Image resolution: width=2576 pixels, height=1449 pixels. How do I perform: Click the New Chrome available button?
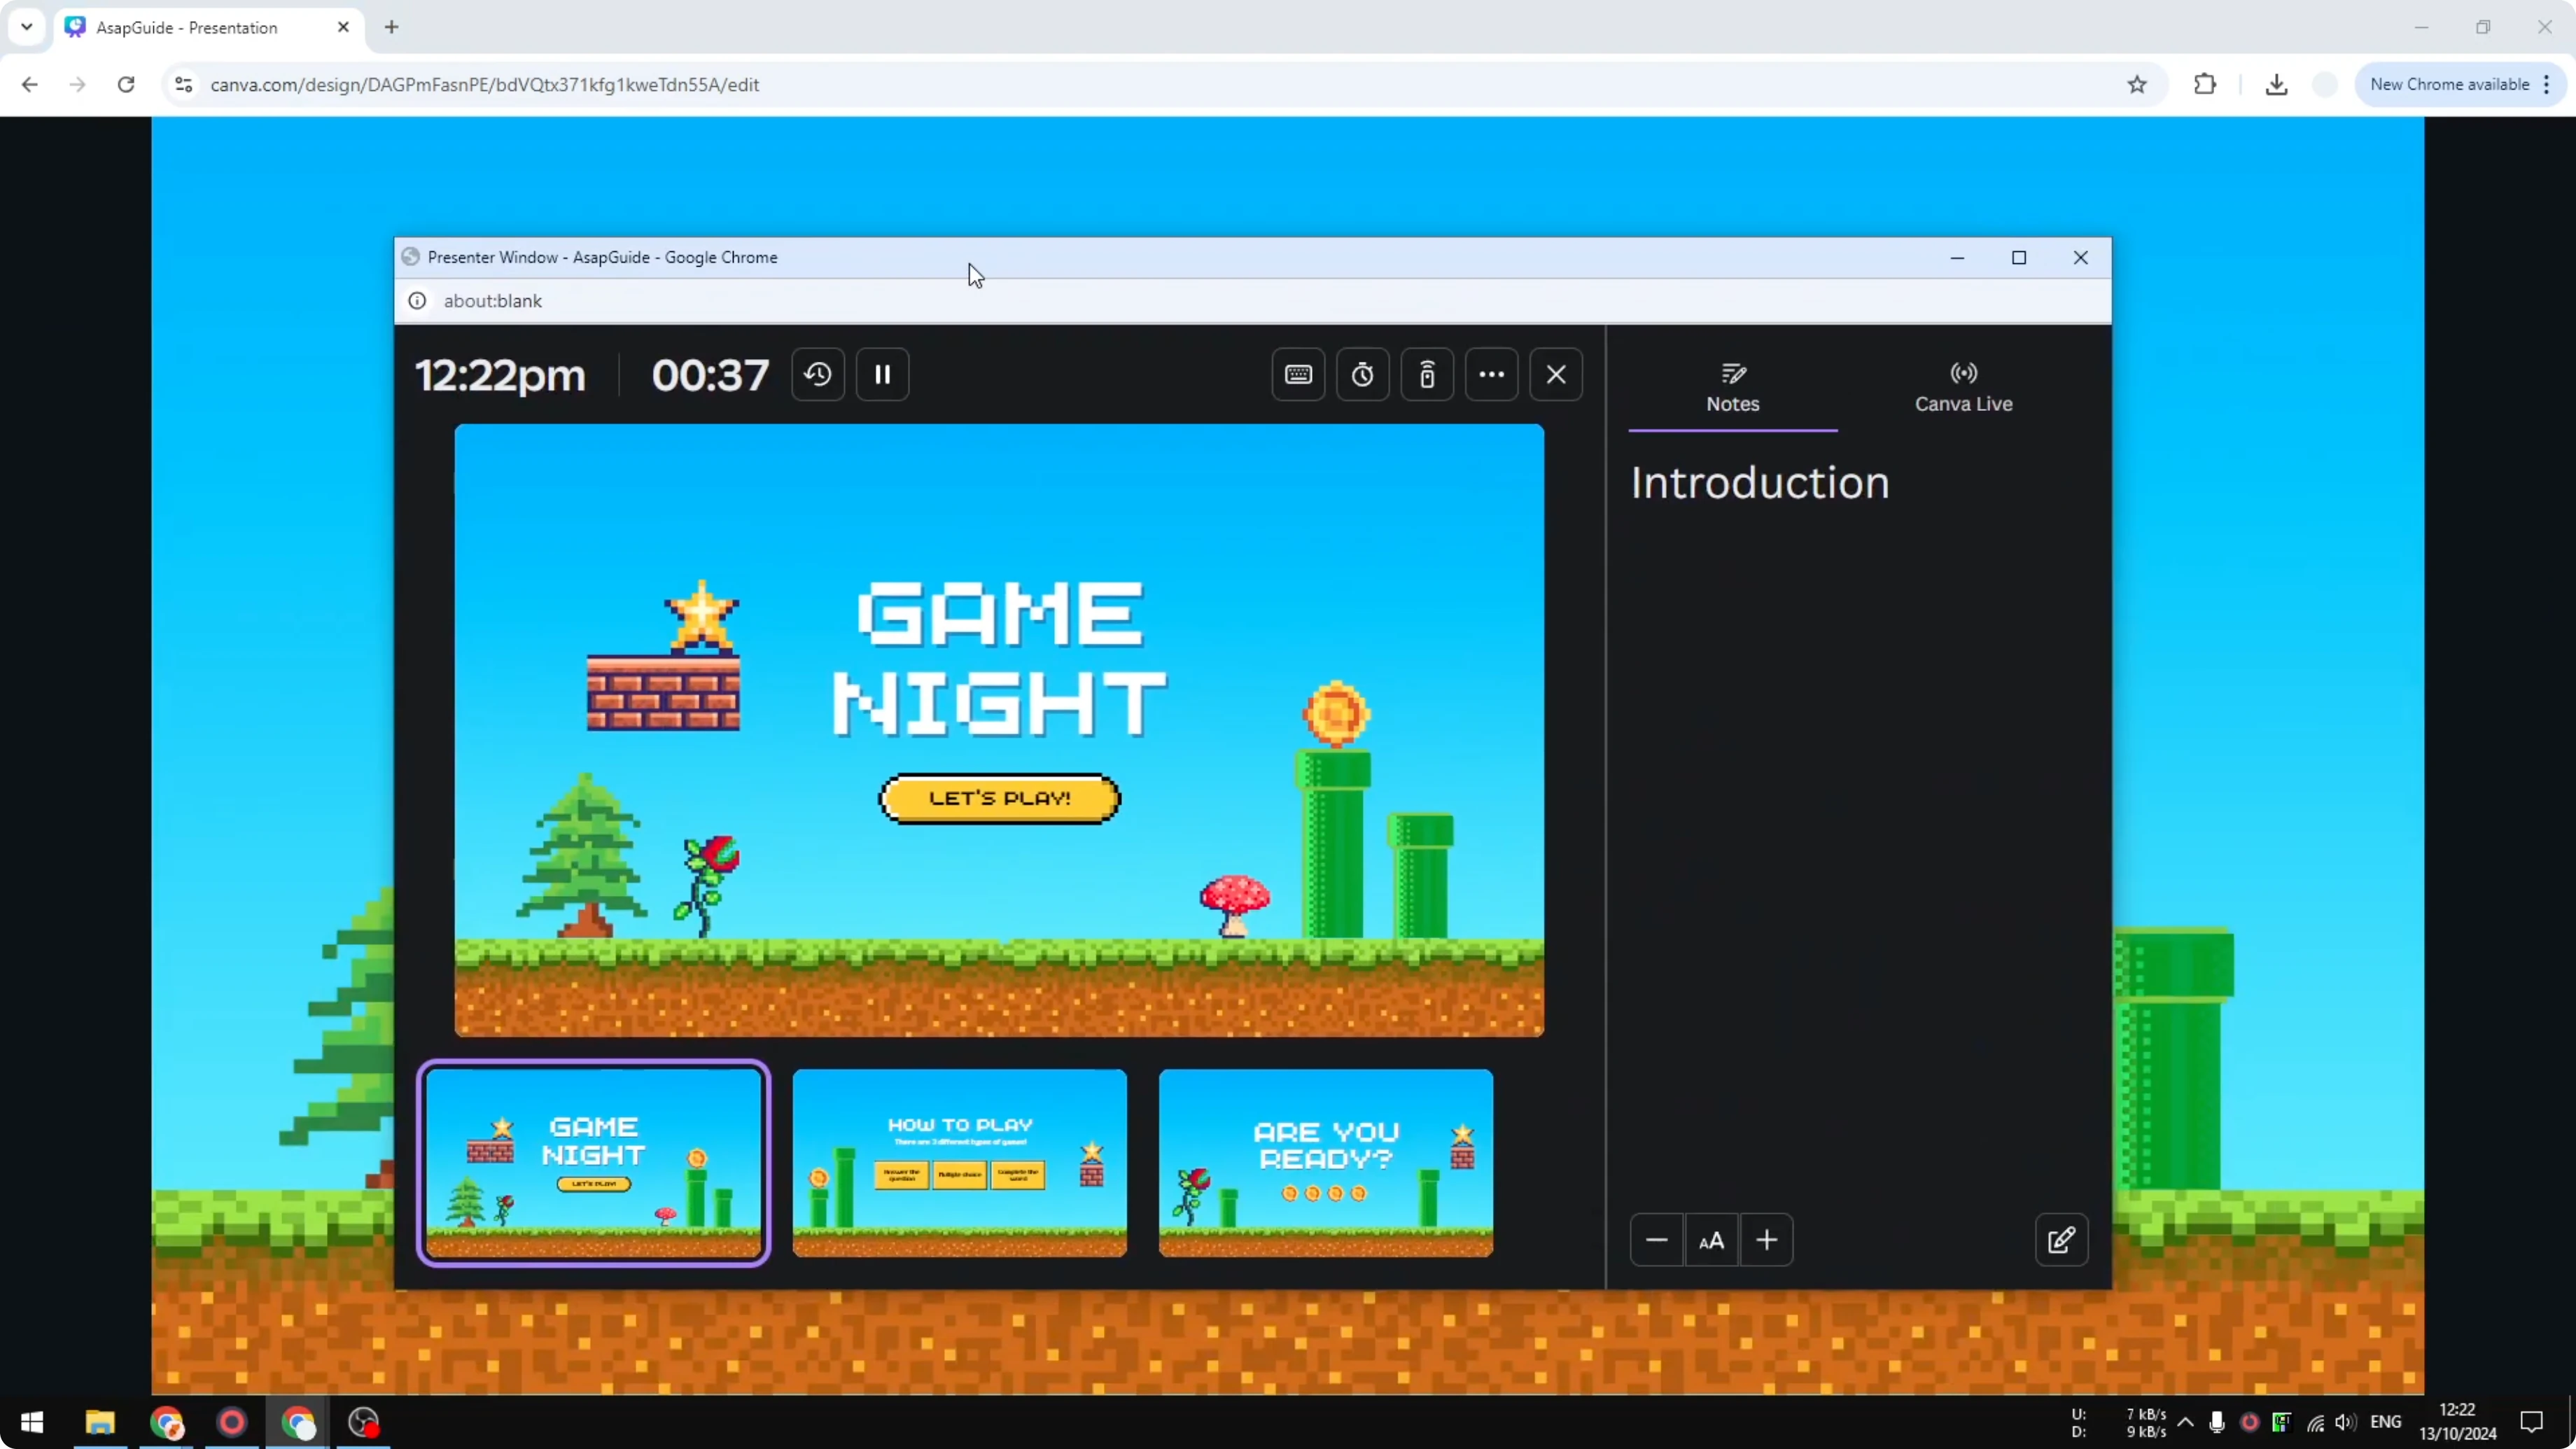2449,84
